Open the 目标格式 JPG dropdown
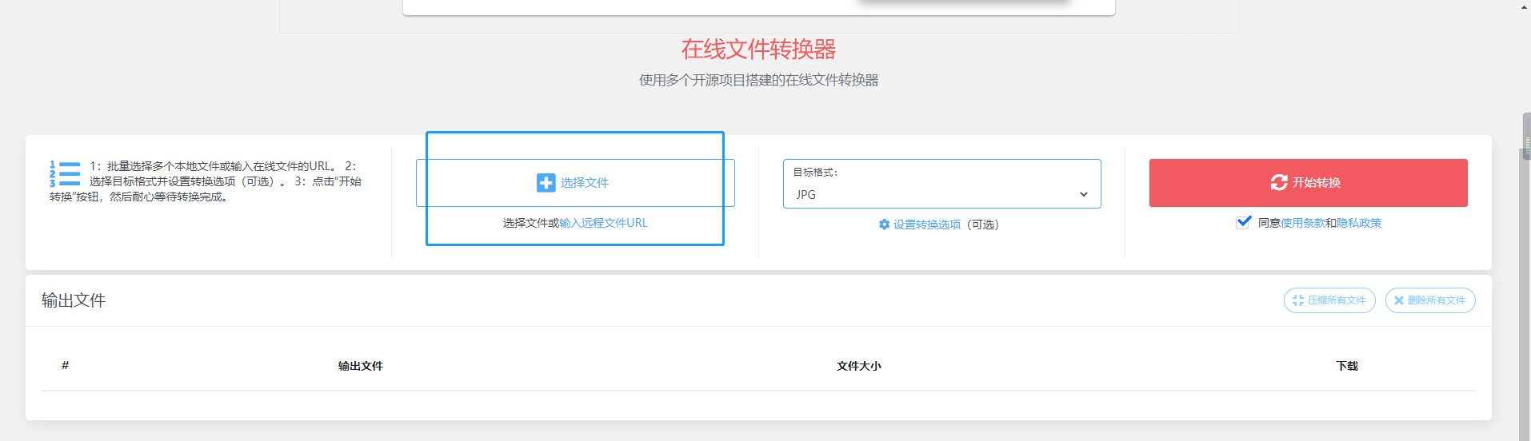Screen dimensions: 1531x441 [941, 184]
